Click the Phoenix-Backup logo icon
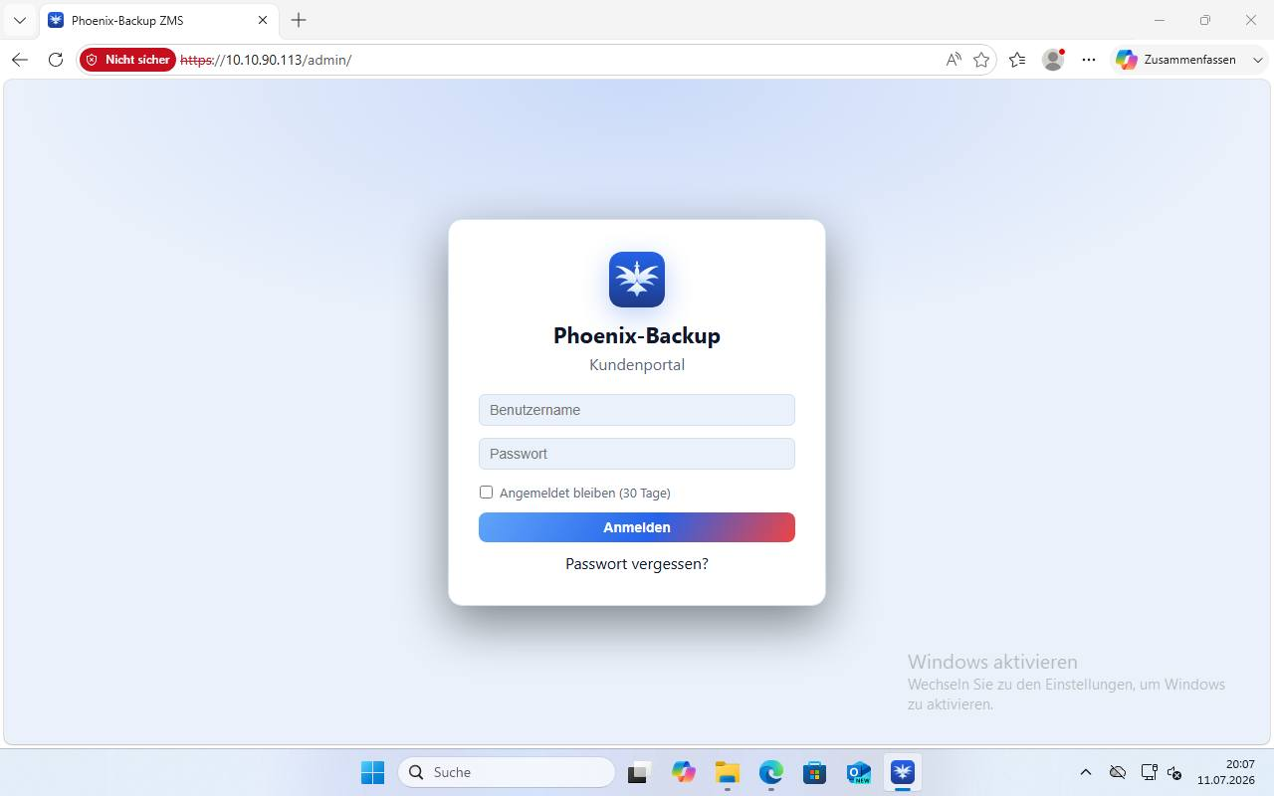 click(637, 280)
